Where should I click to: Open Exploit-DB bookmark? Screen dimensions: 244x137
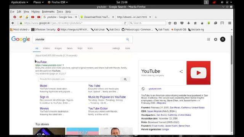(x=179, y=30)
